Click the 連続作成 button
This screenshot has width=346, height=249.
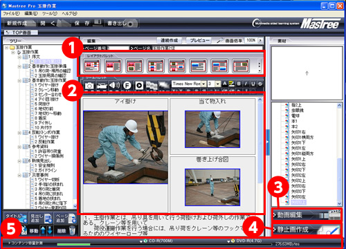point(170,41)
